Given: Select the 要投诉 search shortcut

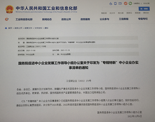Looking at the screenshot, I should click(x=146, y=13).
